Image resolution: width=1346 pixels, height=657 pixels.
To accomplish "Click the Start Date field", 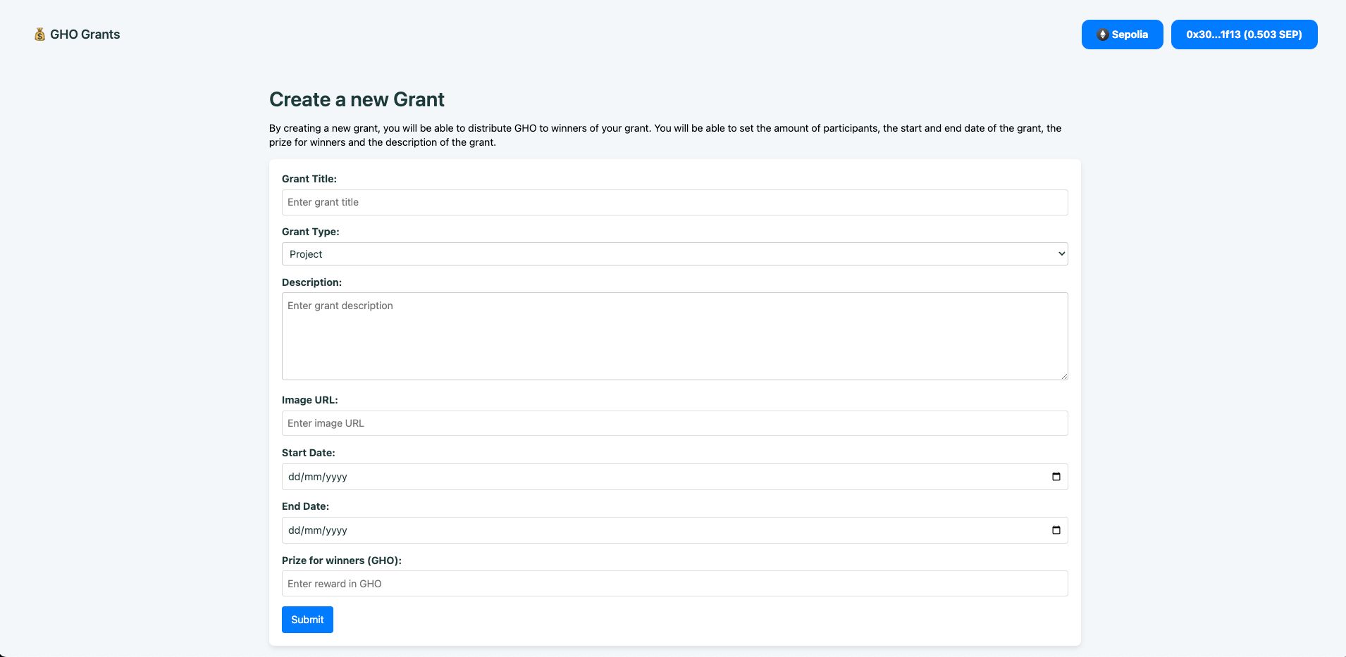I will tap(674, 477).
